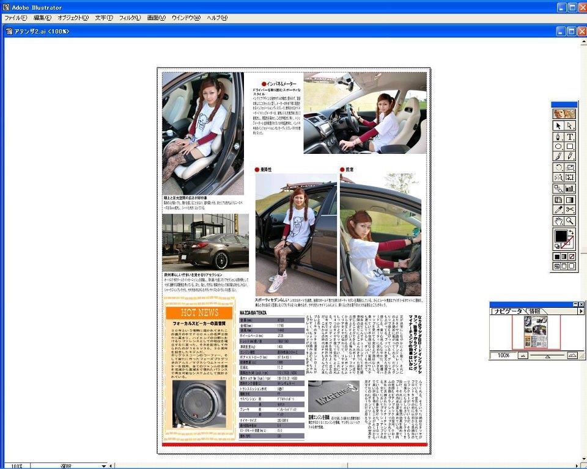Select the Pen tool
The width and height of the screenshot is (587, 469).
558,137
